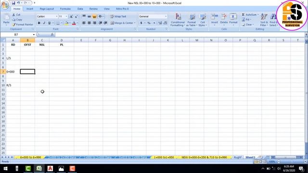
Task: Apply the red Font Color swatch
Action: point(74,23)
